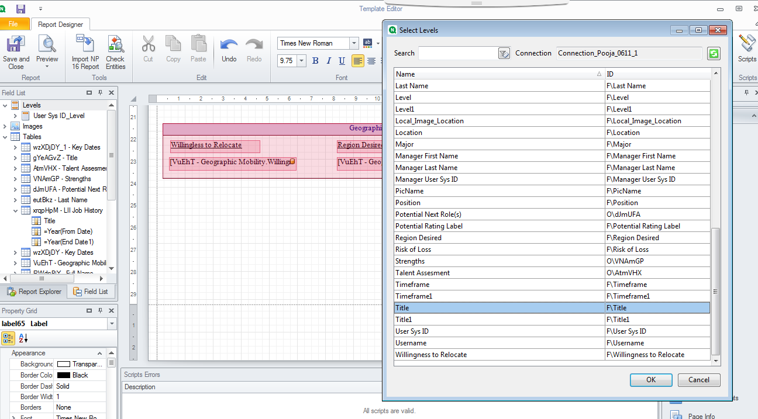Toggle Bold formatting
Screen dimensions: 758x419
point(315,61)
